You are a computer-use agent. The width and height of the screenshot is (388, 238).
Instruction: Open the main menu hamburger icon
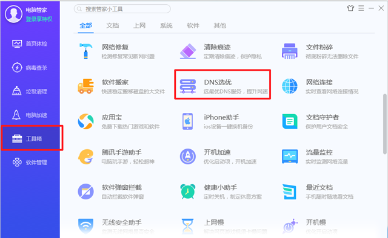coord(361,8)
